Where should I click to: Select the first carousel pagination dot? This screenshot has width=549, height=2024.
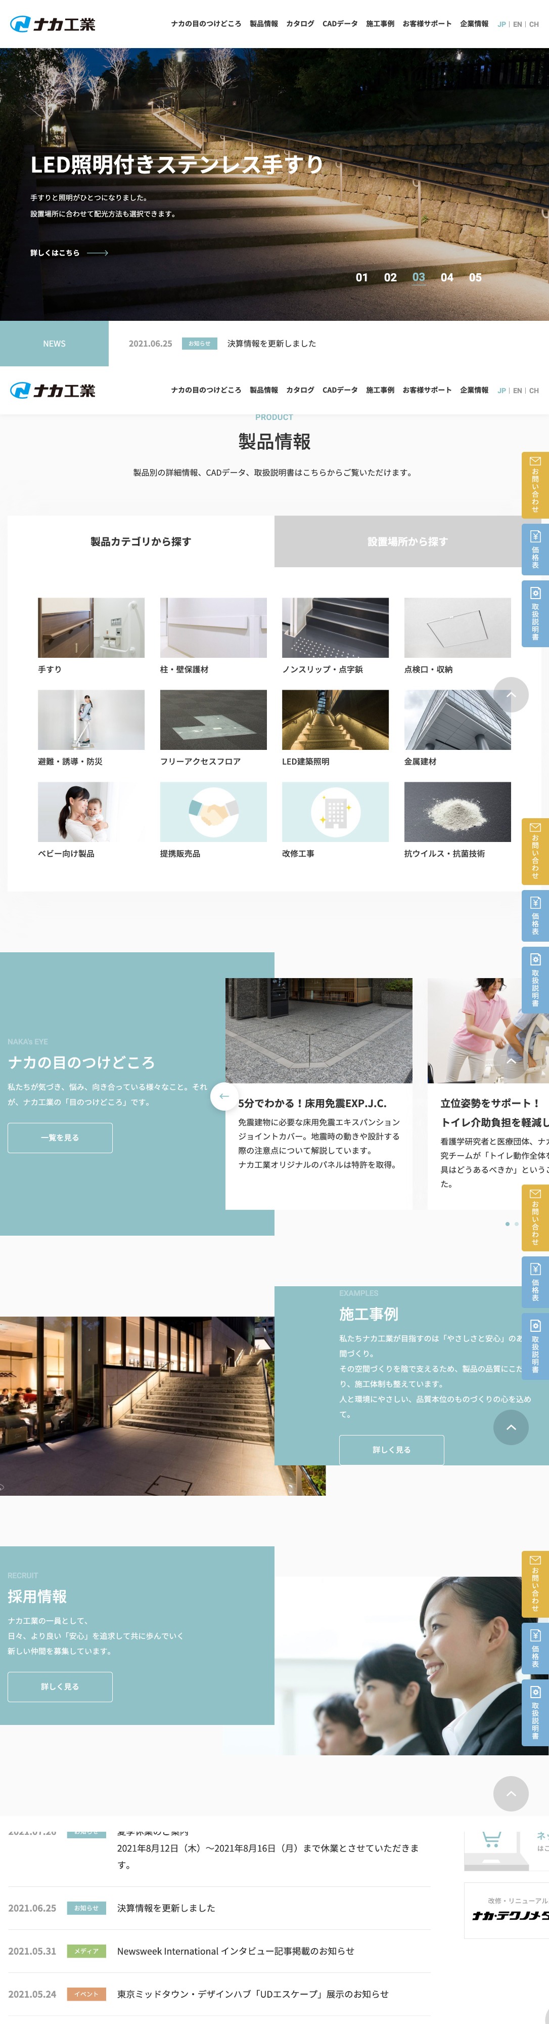coord(508,1224)
